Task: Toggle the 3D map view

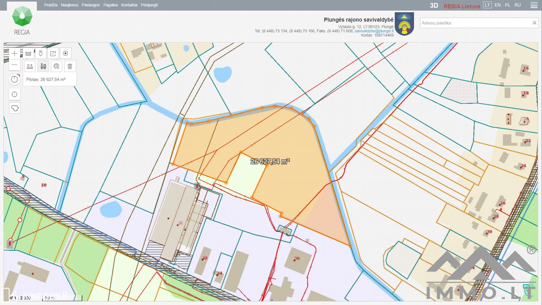Action: 434,6
